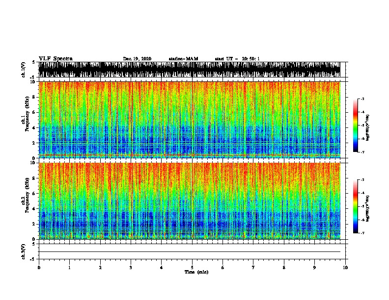This screenshot has width=389, height=300.
Task: Click the "Time (min)" axis label
Action: (x=196, y=272)
